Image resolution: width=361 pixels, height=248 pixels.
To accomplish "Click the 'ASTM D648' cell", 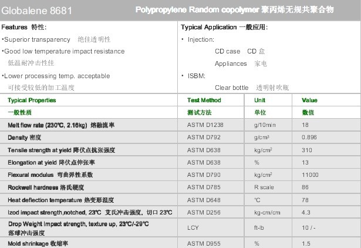I will (x=204, y=200).
